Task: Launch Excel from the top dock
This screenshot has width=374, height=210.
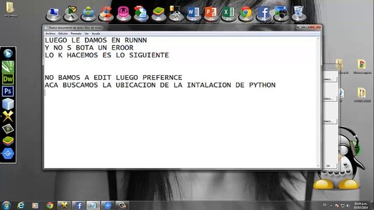Action: coord(228,13)
